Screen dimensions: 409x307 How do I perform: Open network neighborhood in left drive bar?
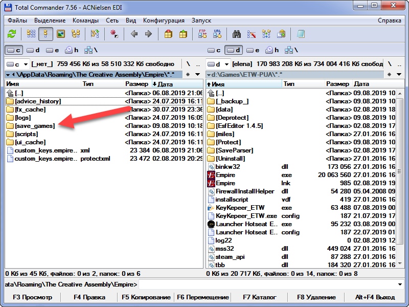click(x=91, y=50)
